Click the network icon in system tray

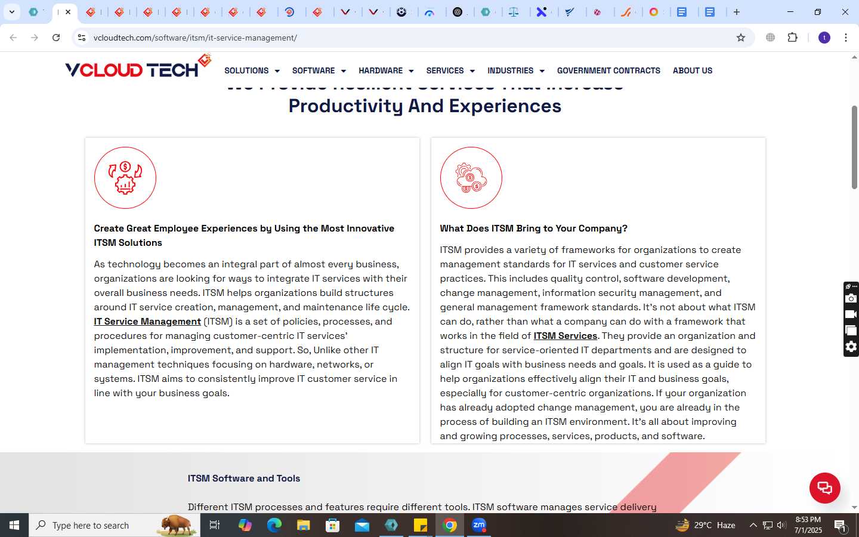tap(767, 525)
